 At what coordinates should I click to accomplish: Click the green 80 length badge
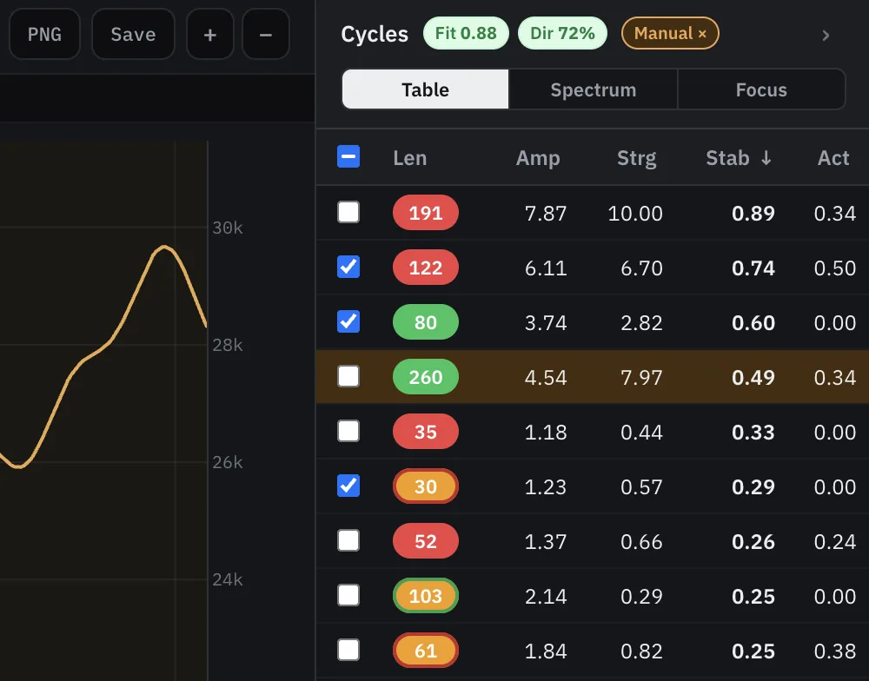pyautogui.click(x=426, y=322)
